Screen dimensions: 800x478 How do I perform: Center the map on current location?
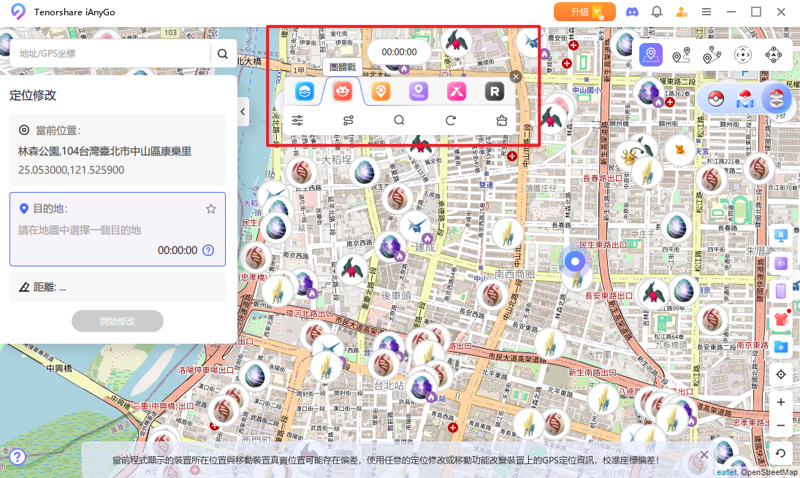(780, 374)
